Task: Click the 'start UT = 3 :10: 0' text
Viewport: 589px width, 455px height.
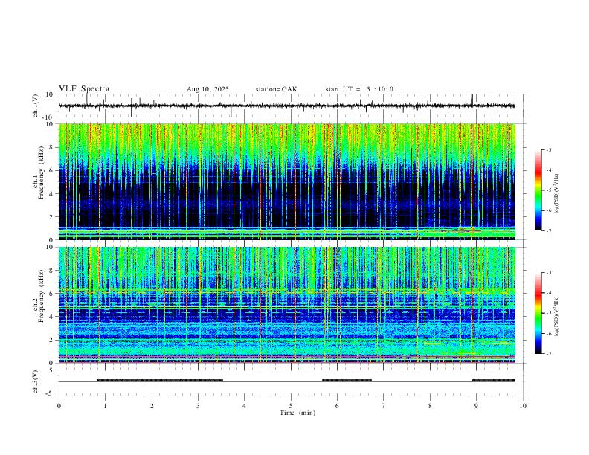Action: pyautogui.click(x=359, y=89)
